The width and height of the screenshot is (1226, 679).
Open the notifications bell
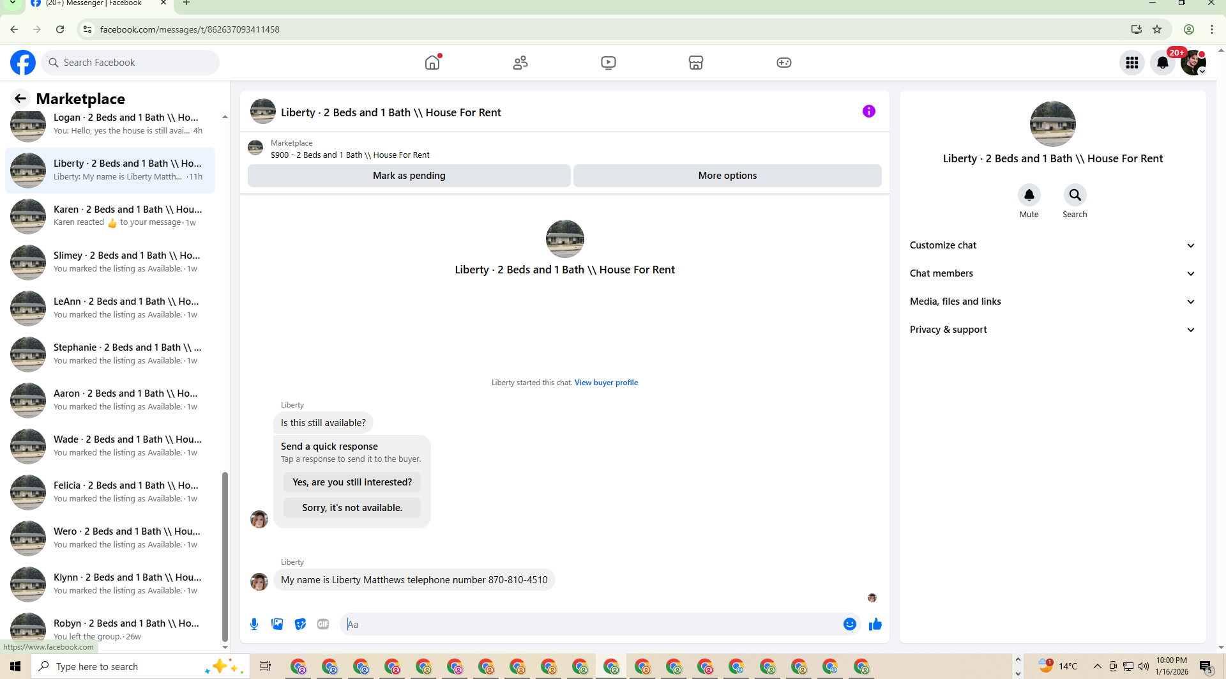(x=1163, y=63)
